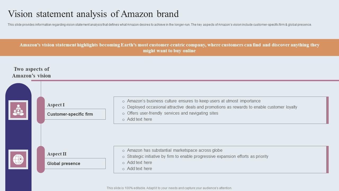Click the "Offers user-friendly services" bullet
The height and width of the screenshot is (191, 339).
click(x=172, y=113)
